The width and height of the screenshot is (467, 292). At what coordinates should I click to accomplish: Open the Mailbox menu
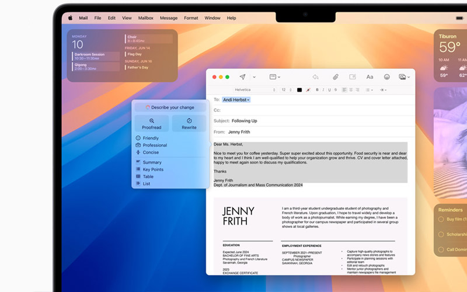tap(145, 18)
